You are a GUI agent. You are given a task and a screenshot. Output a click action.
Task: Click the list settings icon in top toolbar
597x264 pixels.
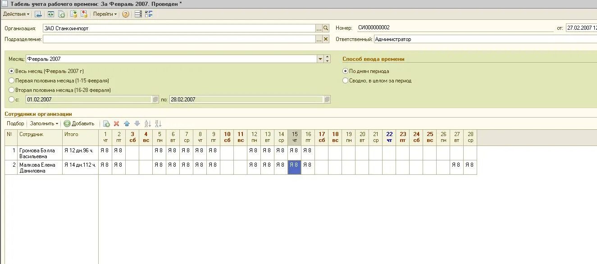tap(138, 14)
